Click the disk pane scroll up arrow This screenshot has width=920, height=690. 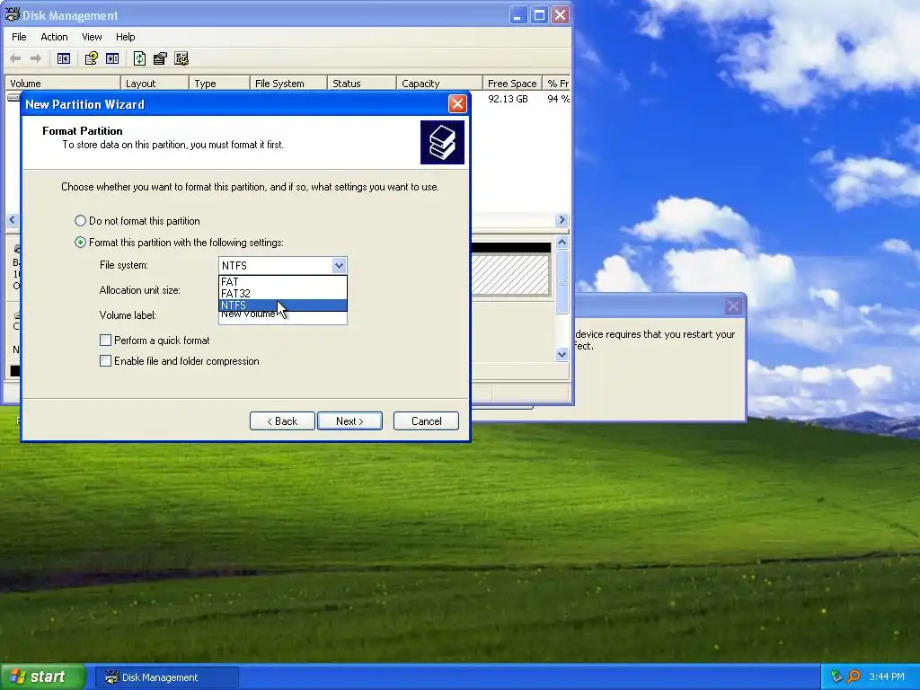pos(562,242)
